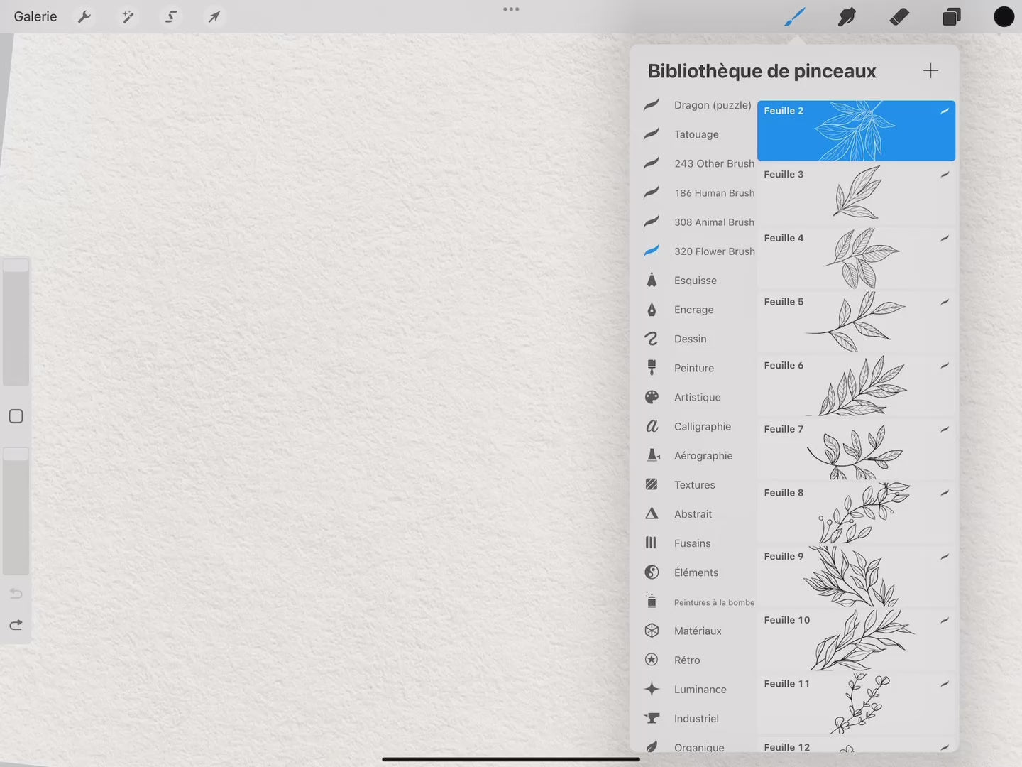Image resolution: width=1022 pixels, height=767 pixels.
Task: Open the black color swatch
Action: tap(1004, 16)
